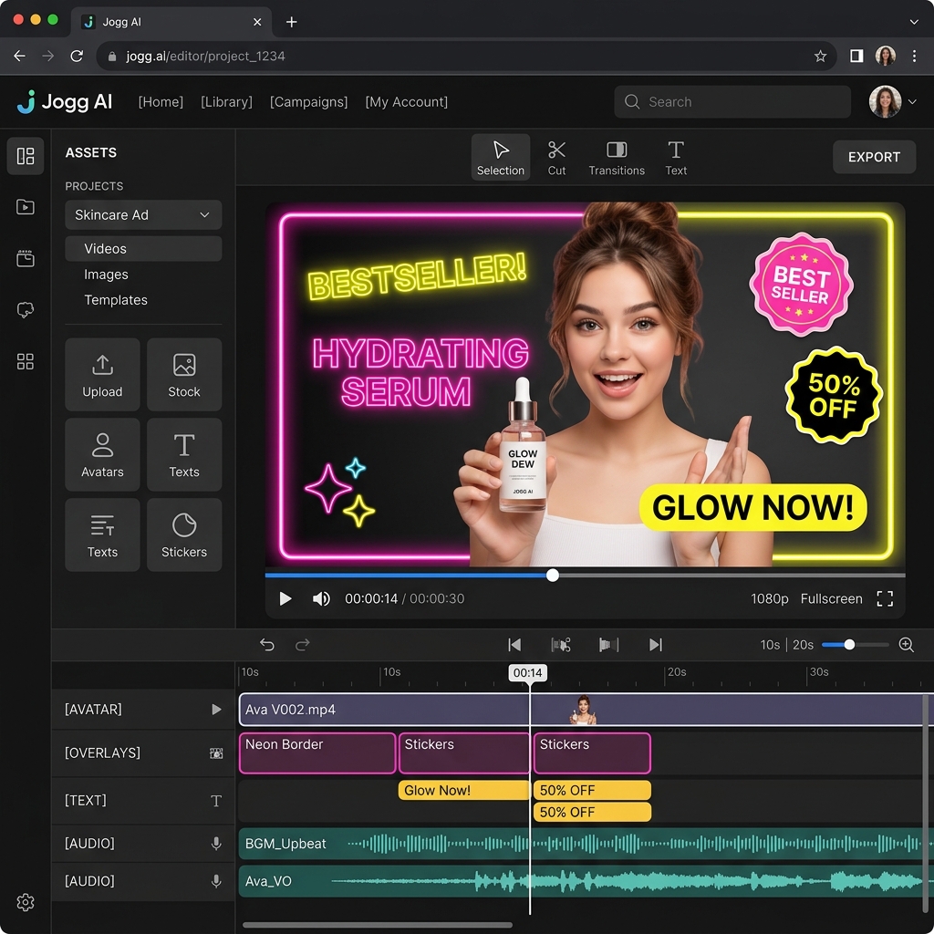The width and height of the screenshot is (934, 934).
Task: Click the fullscreen corners icon
Action: (x=885, y=598)
